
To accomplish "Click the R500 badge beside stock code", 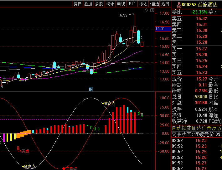I will click(x=179, y=5).
